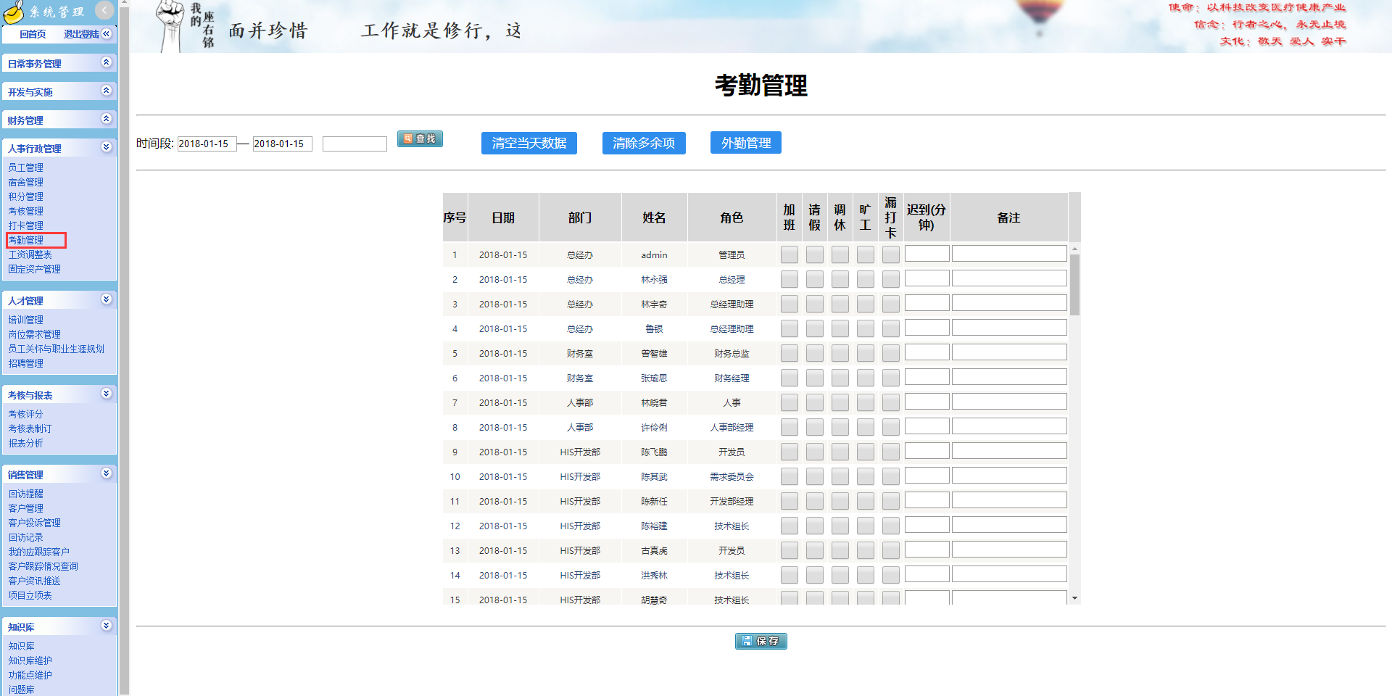Check 请假 box for 林晓君 row

[815, 402]
